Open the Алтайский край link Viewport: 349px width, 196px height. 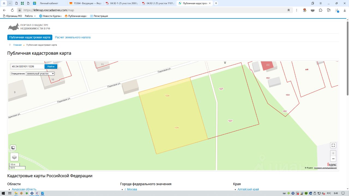click(248, 189)
